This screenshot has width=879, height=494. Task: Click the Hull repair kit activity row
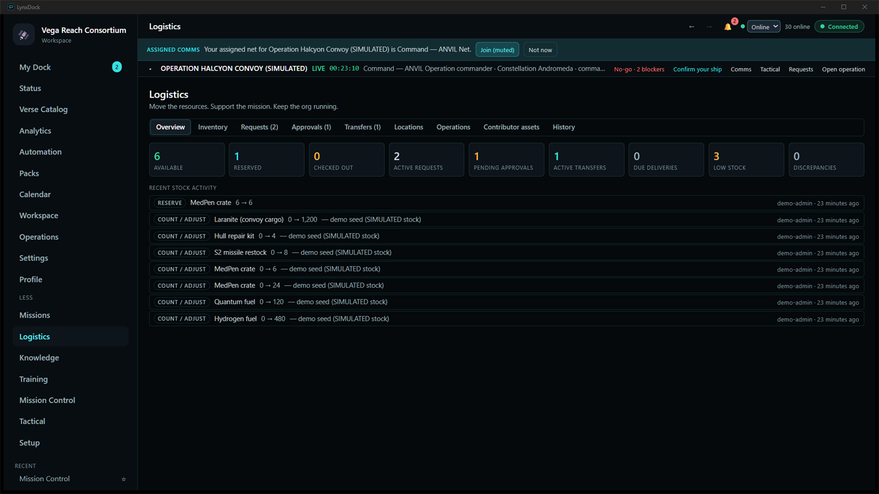click(x=507, y=236)
